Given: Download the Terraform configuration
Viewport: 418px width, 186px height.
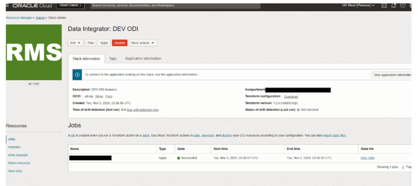Looking at the screenshot, I should pos(291,96).
